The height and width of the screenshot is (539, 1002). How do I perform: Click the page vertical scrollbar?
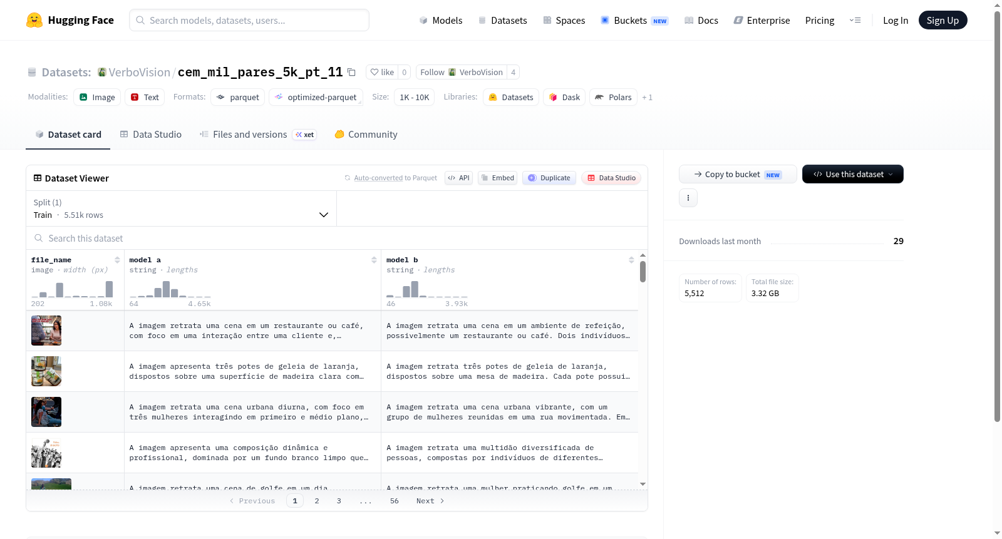[997, 216]
